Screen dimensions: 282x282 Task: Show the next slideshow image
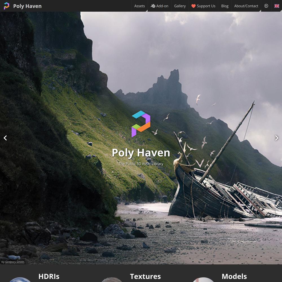pos(277,138)
